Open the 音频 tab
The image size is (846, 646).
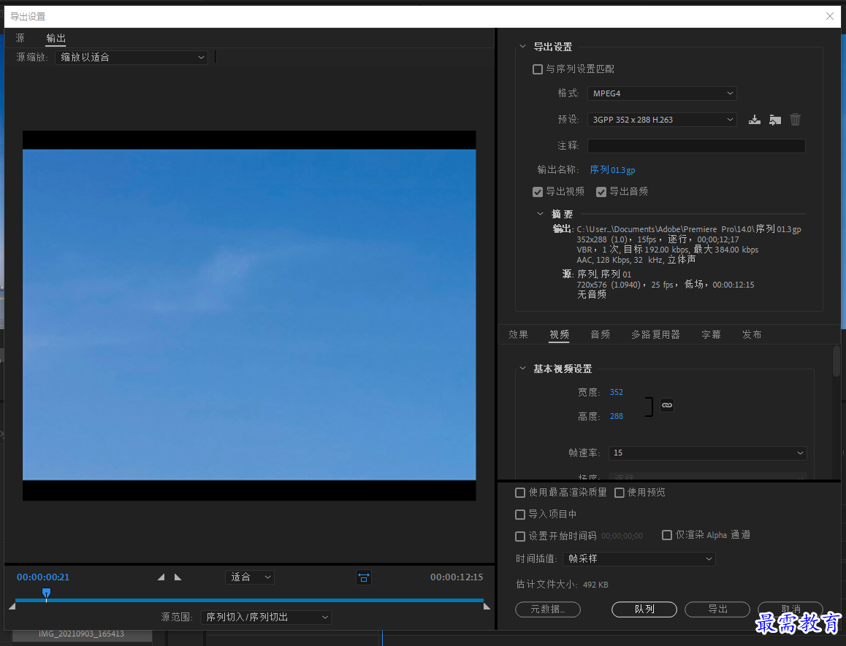600,334
